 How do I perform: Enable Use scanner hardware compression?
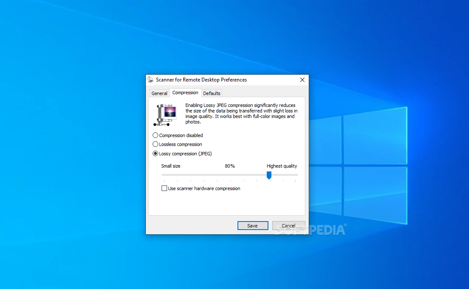pos(164,188)
